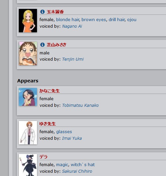Open the ゆき先生 name link
The width and height of the screenshot is (166, 176).
pos(48,124)
